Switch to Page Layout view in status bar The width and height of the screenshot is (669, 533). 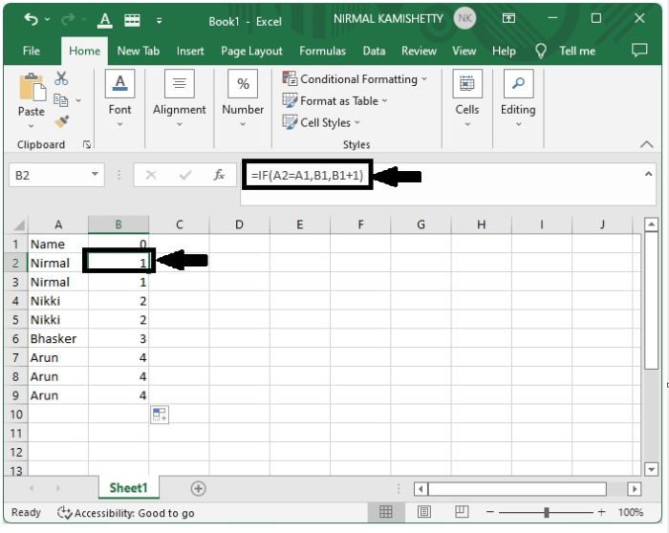pyautogui.click(x=423, y=512)
